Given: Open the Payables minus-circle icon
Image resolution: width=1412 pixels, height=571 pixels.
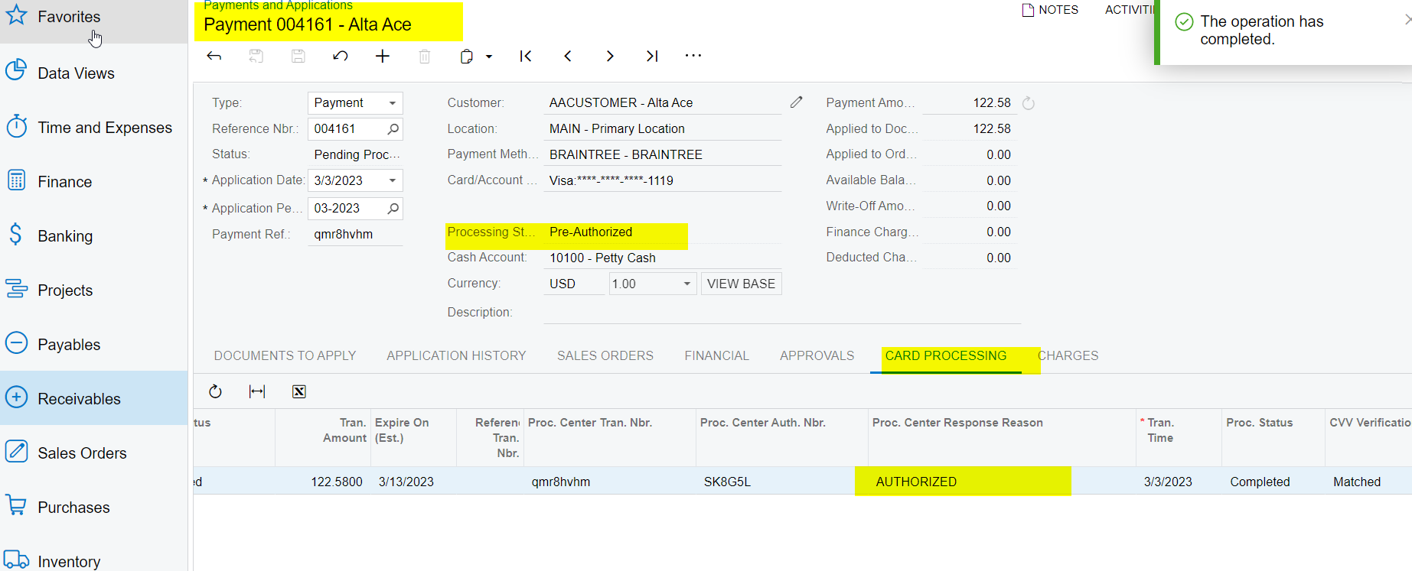Looking at the screenshot, I should pos(16,342).
